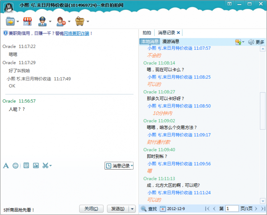Image resolution: width=267 pixels, height=215 pixels.
Task: Click the magnifier search icon
Action: 143,209
